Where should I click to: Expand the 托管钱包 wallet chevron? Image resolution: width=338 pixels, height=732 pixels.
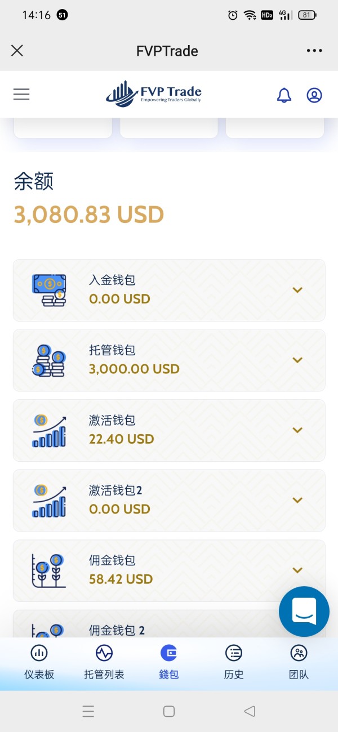(x=297, y=360)
